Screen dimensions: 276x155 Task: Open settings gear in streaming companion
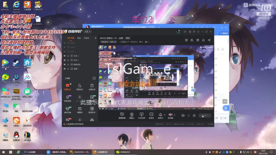tap(194, 115)
